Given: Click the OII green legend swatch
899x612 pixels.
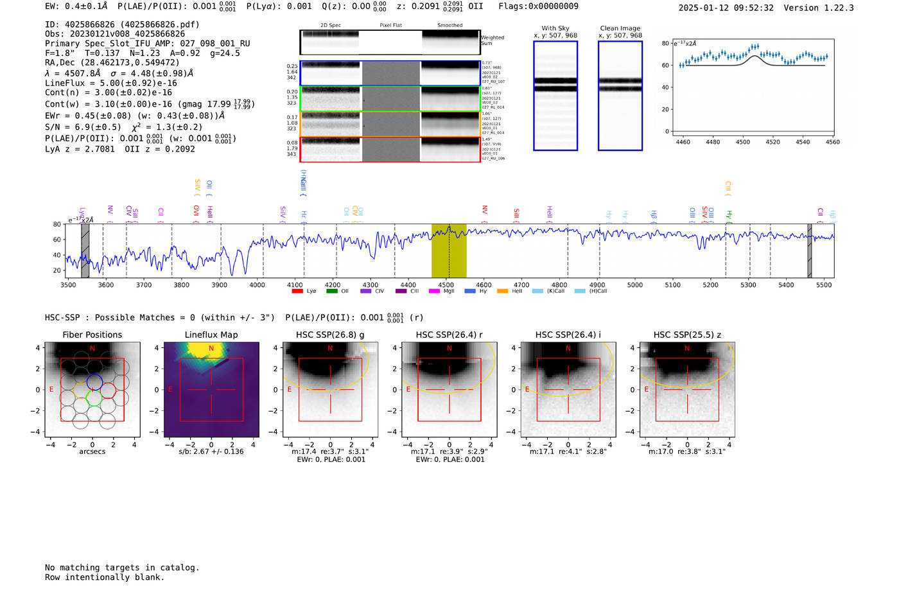Looking at the screenshot, I should (x=332, y=291).
